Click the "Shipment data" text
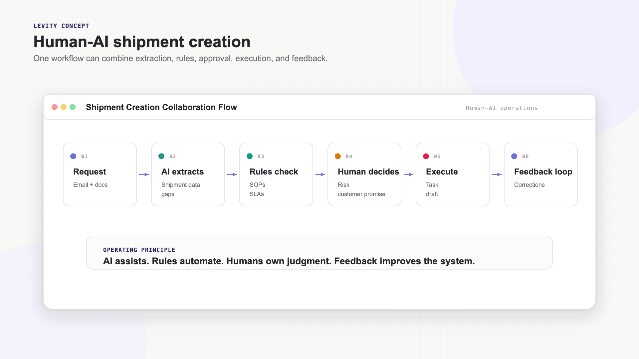The height and width of the screenshot is (359, 639). click(181, 185)
